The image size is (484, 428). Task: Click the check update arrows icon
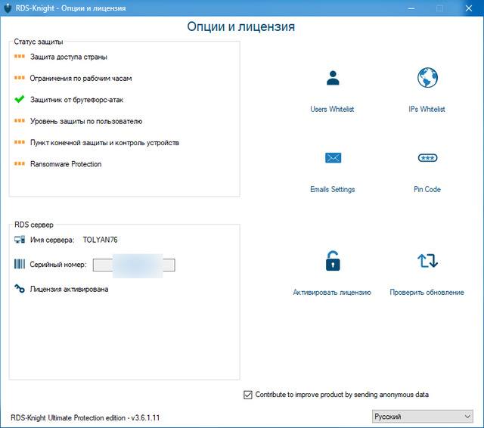[427, 261]
